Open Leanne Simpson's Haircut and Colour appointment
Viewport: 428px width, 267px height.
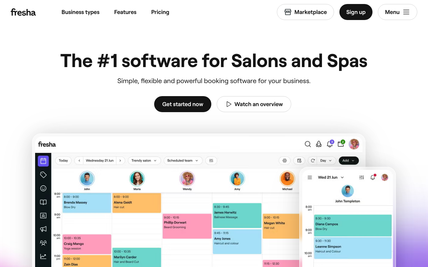[353, 248]
